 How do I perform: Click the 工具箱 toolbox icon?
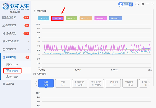4,84
